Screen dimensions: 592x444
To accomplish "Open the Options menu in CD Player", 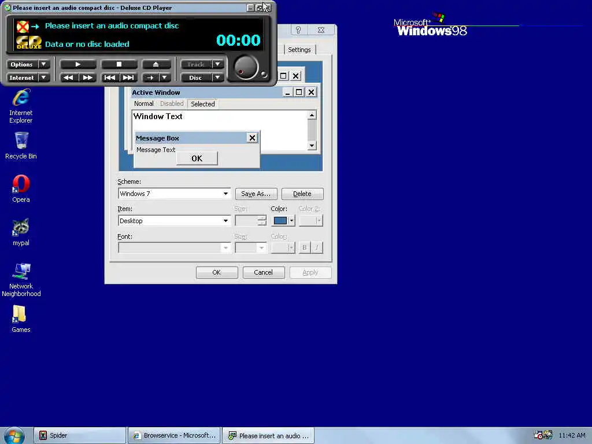I will [22, 65].
